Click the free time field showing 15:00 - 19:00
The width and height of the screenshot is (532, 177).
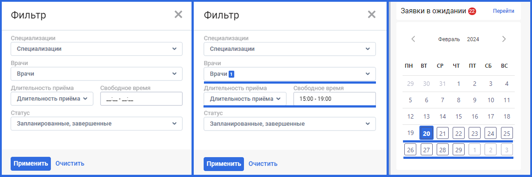click(334, 99)
